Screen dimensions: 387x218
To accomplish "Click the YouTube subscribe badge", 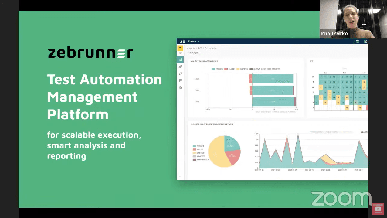I will tap(378, 209).
